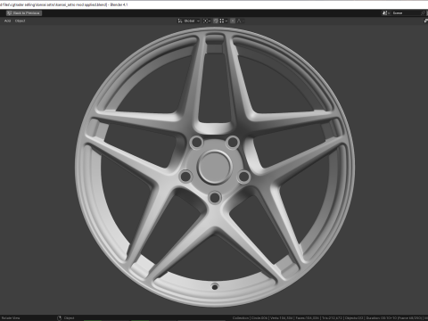Click the Collection label in status bar

241,318
